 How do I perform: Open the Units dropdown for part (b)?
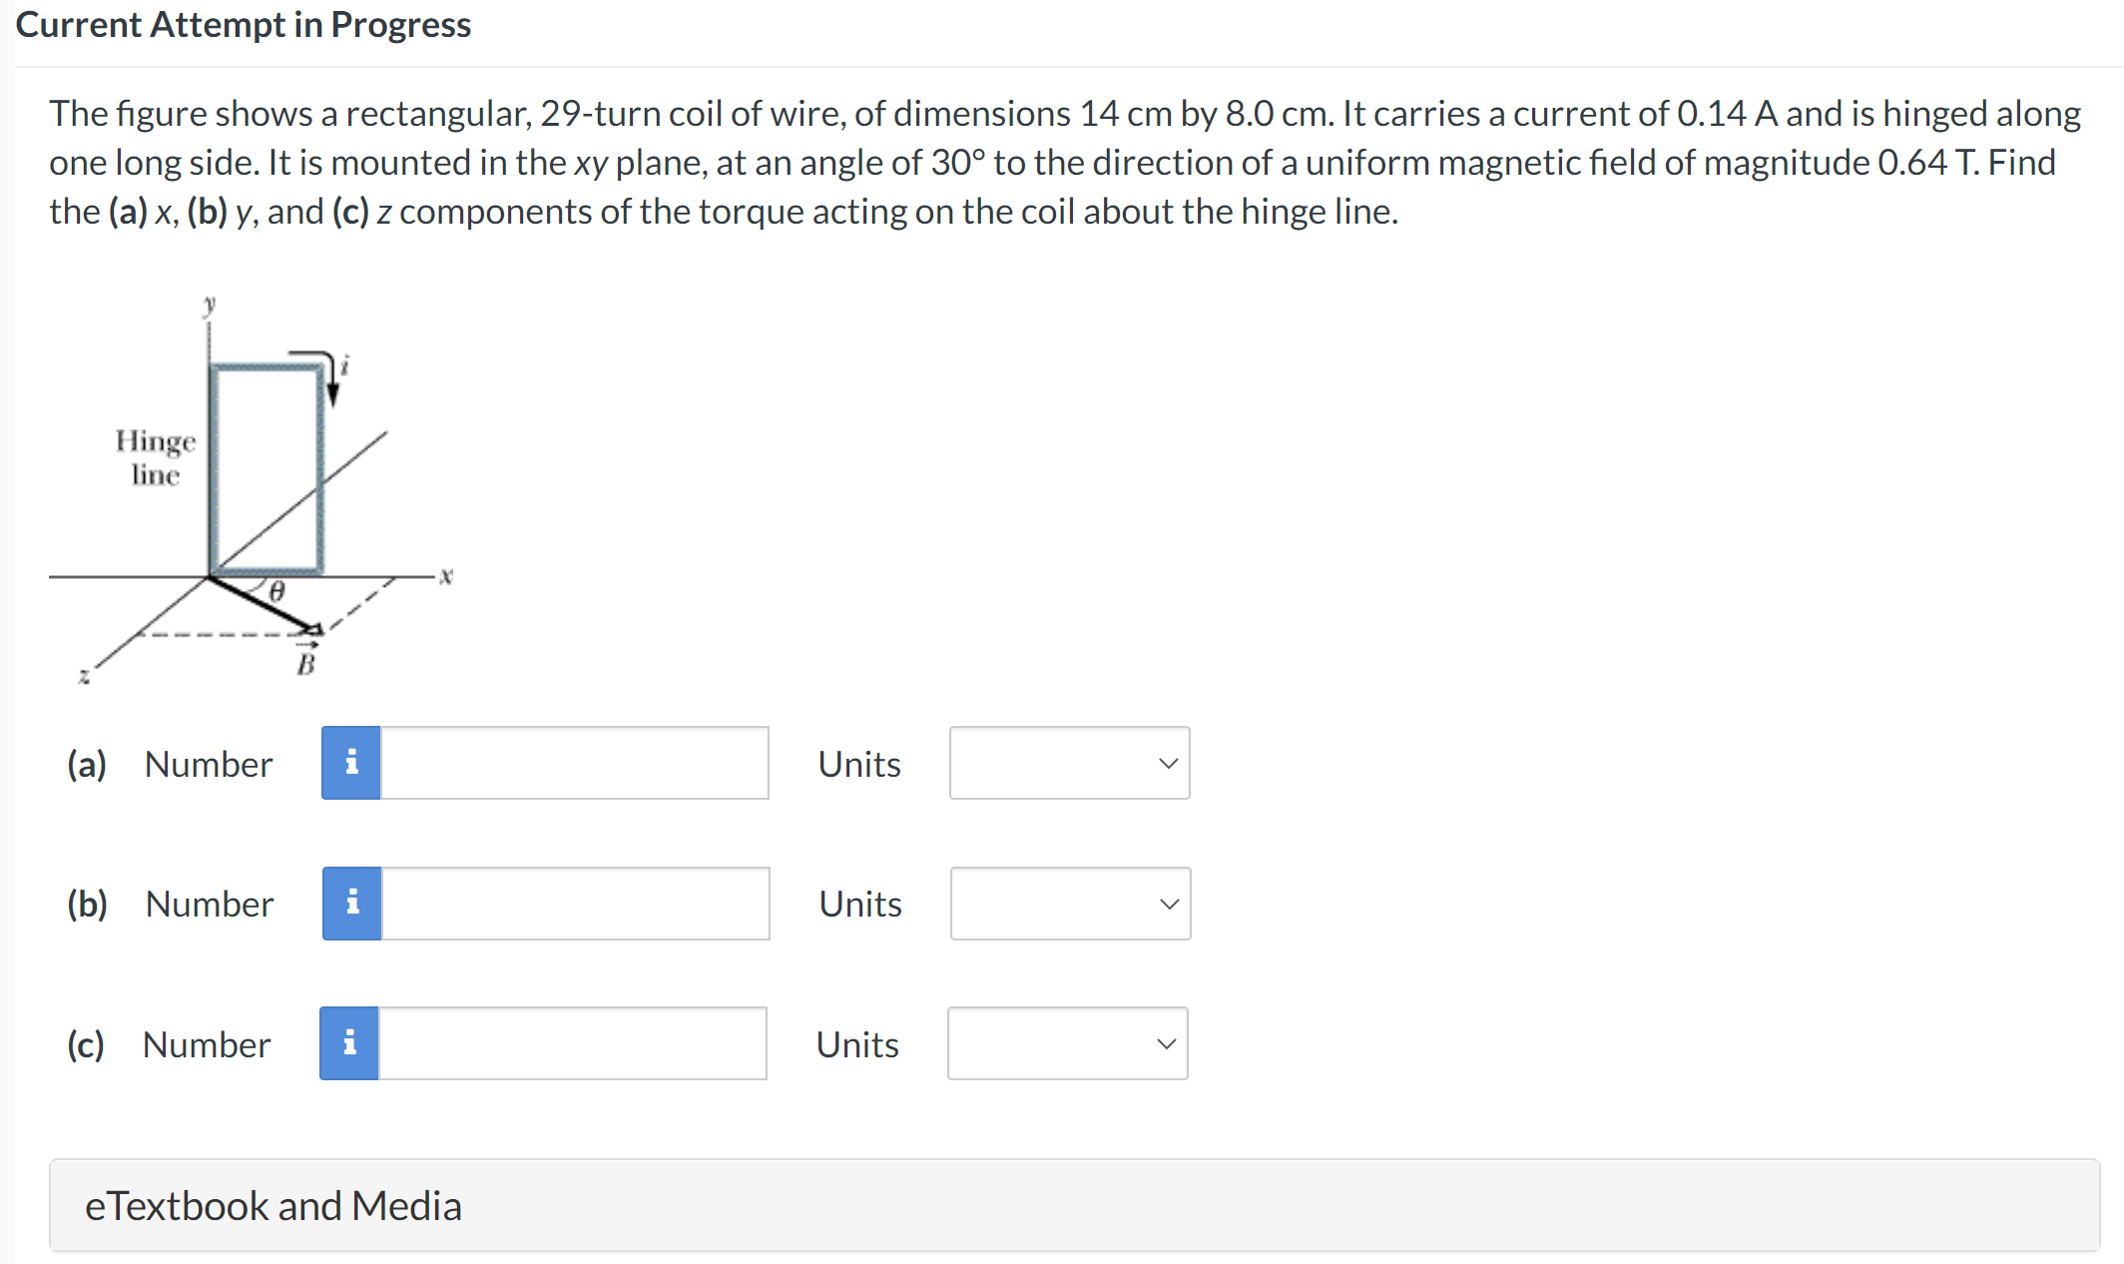click(x=1070, y=904)
